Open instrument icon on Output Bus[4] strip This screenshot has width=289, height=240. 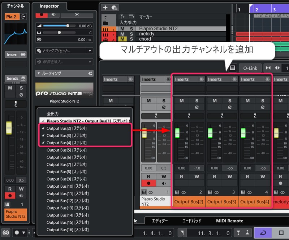point(243,192)
